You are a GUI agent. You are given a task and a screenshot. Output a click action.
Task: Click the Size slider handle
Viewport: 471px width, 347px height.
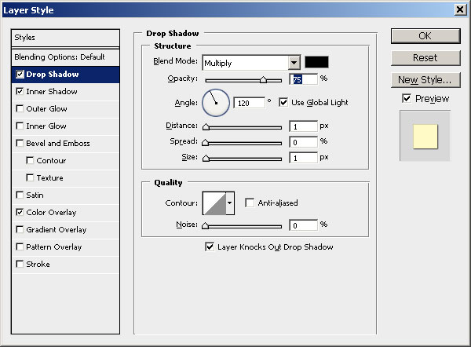(206, 158)
